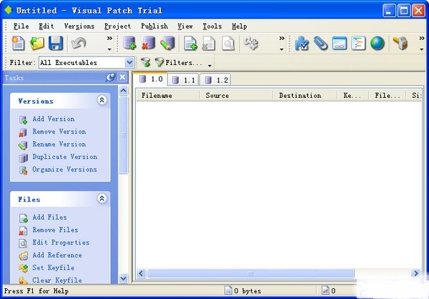Click the New Project toolbar icon

pyautogui.click(x=19, y=44)
